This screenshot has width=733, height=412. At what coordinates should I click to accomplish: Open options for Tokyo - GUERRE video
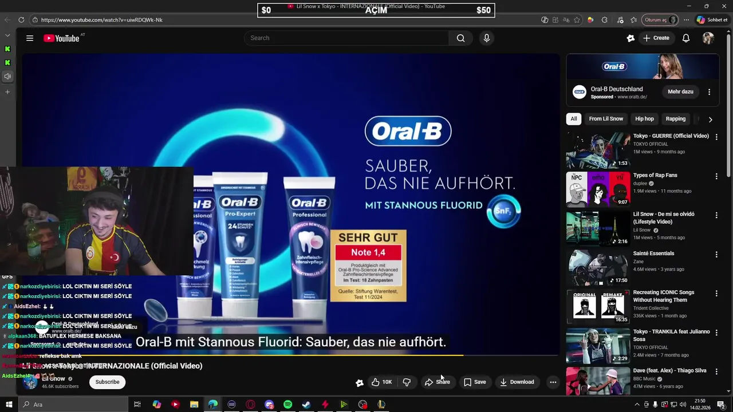716,137
